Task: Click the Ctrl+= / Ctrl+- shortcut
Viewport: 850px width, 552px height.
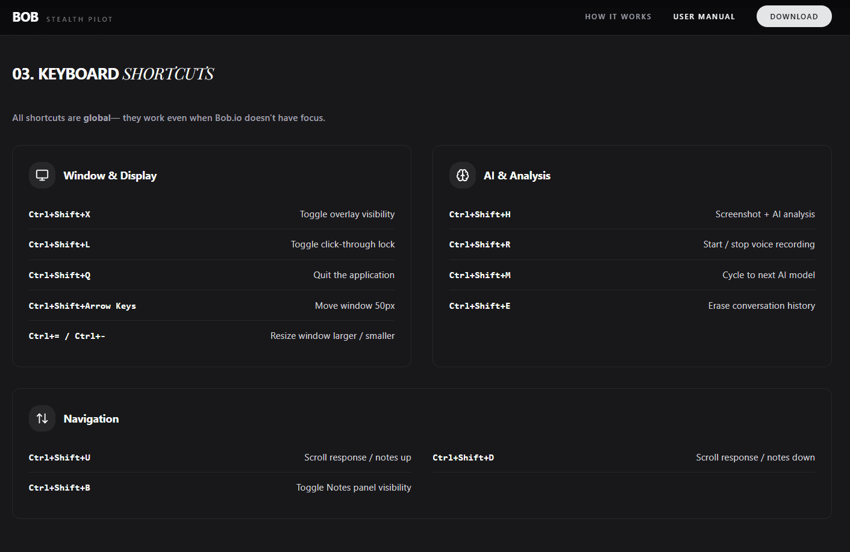Action: click(x=67, y=336)
